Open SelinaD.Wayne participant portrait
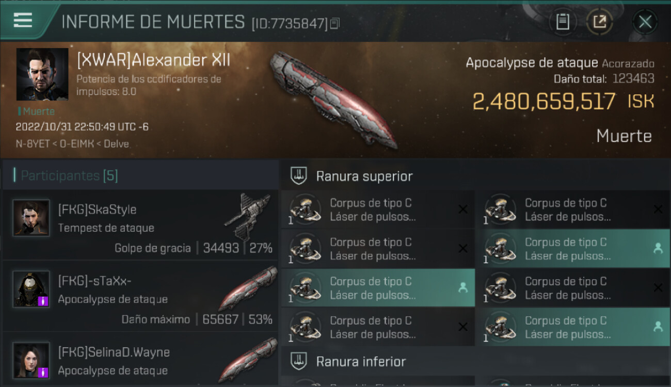Viewport: 671px width, 387px height. click(31, 360)
